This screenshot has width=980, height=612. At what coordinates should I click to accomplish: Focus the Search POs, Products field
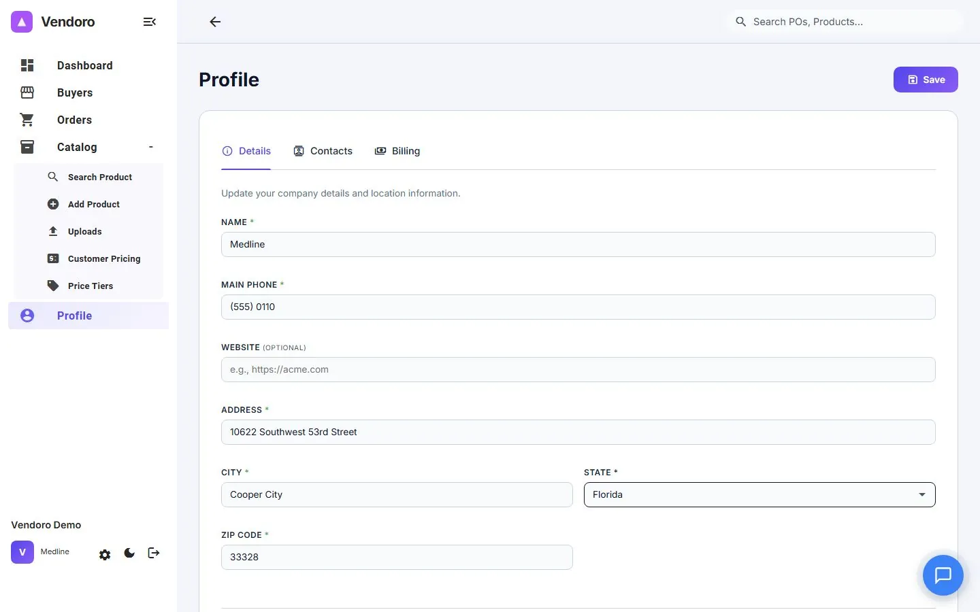[x=845, y=22]
